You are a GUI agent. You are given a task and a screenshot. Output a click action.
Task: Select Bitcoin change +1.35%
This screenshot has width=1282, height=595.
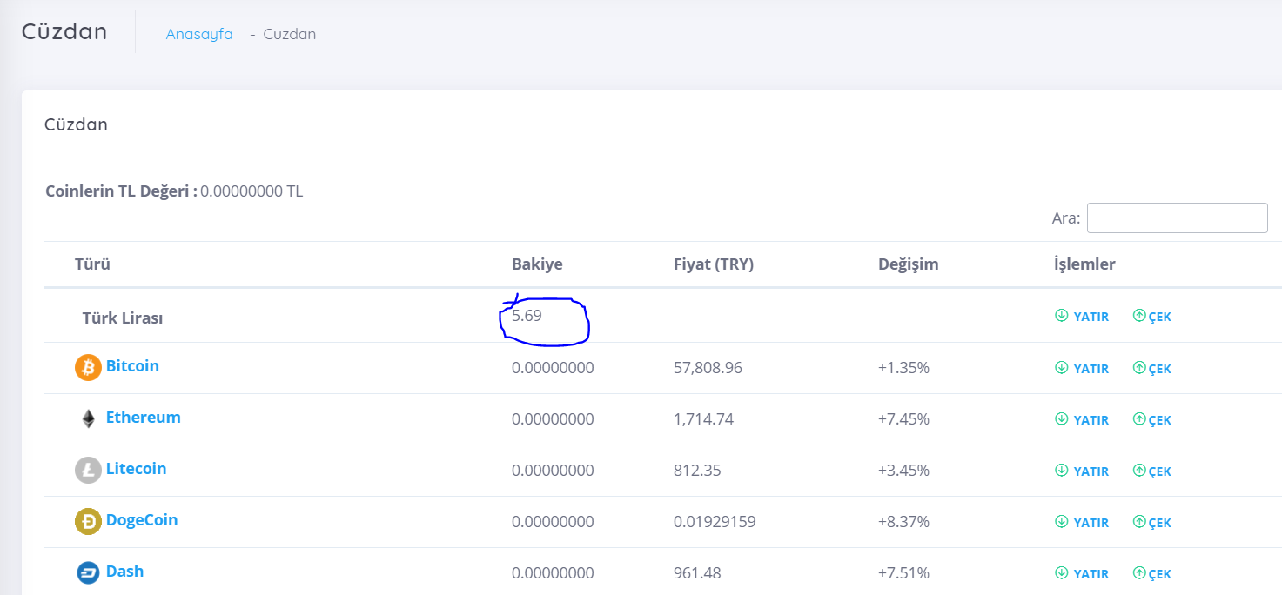903,368
